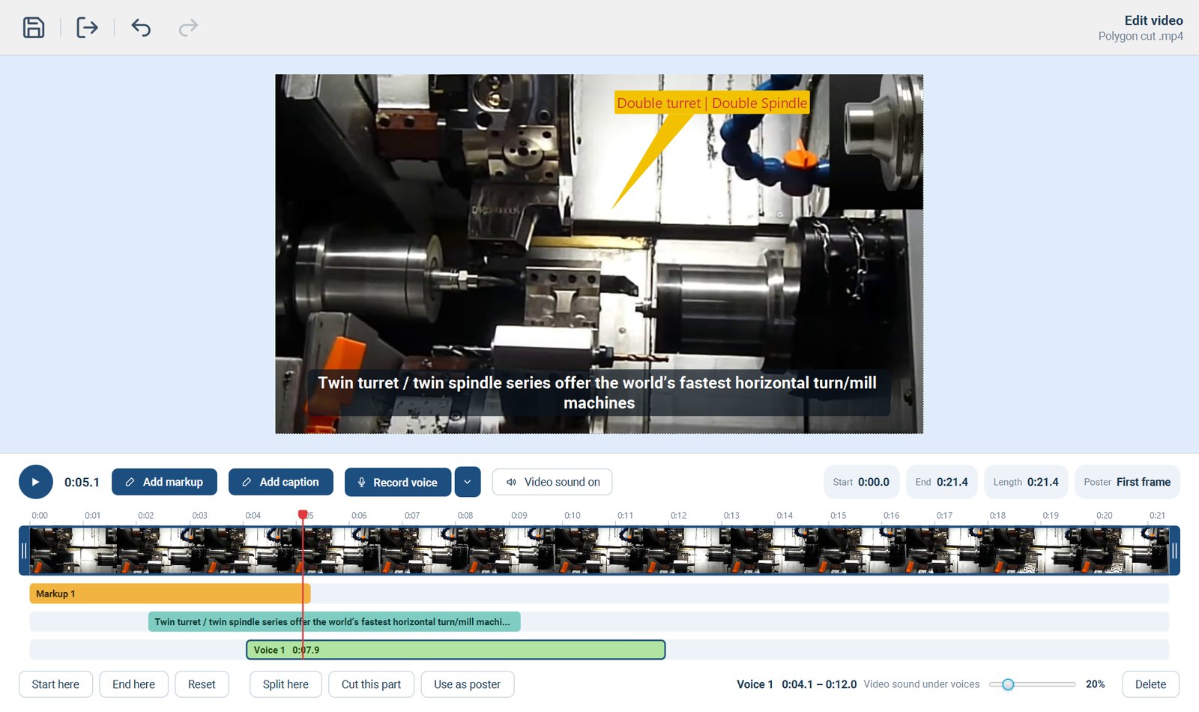Click the Exit editor icon

pos(87,28)
